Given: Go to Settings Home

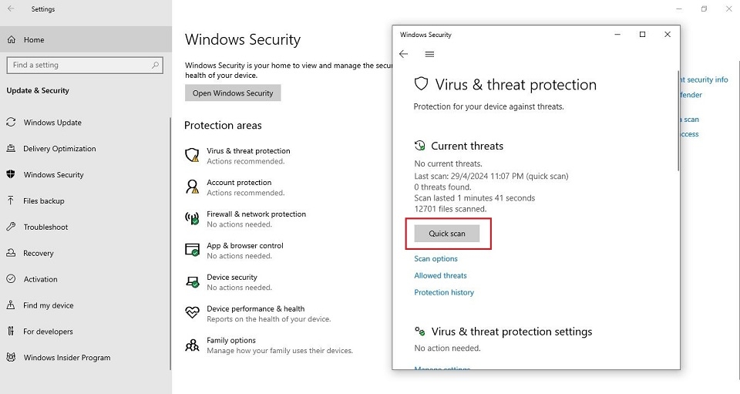Looking at the screenshot, I should [34, 40].
